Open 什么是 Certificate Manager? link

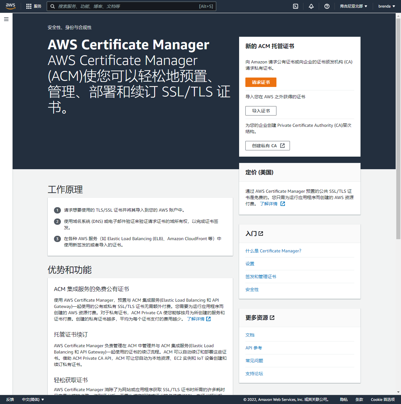click(273, 251)
